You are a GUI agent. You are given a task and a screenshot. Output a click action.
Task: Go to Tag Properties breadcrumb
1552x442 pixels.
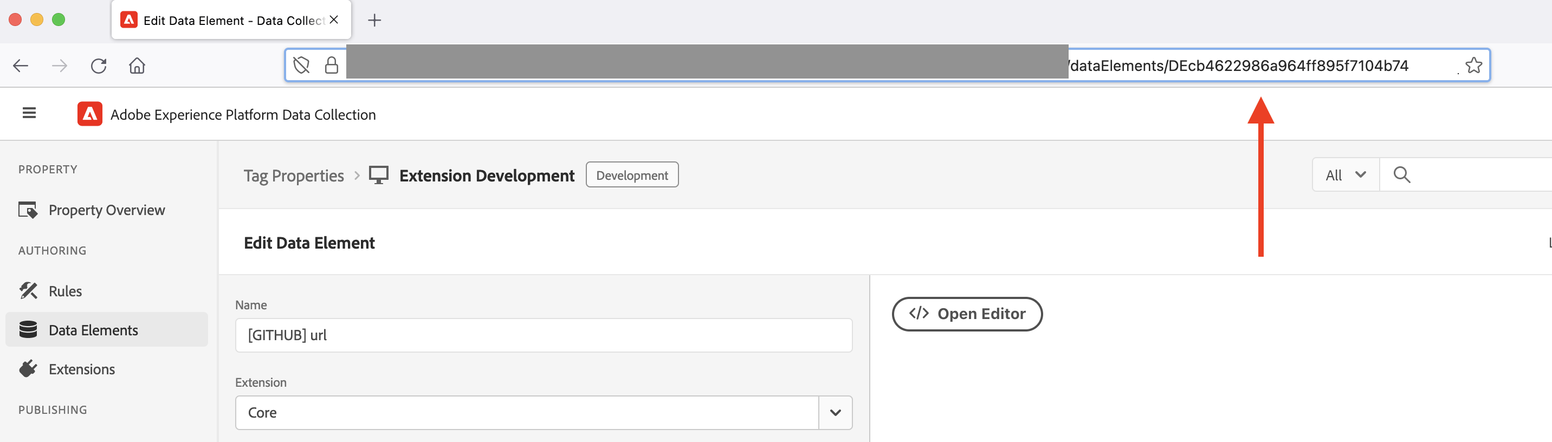pos(293,175)
